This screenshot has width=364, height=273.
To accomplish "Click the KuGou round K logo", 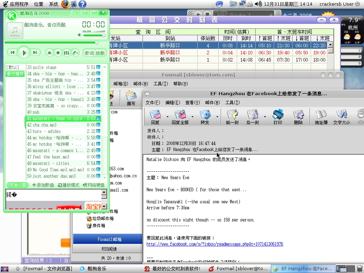I will point(12,16).
